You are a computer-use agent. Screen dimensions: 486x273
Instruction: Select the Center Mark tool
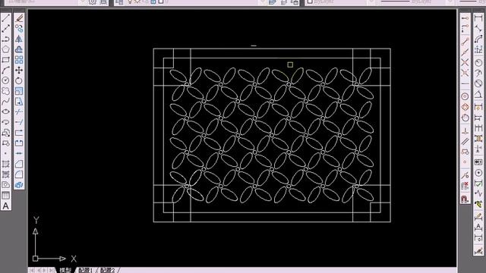click(x=478, y=173)
